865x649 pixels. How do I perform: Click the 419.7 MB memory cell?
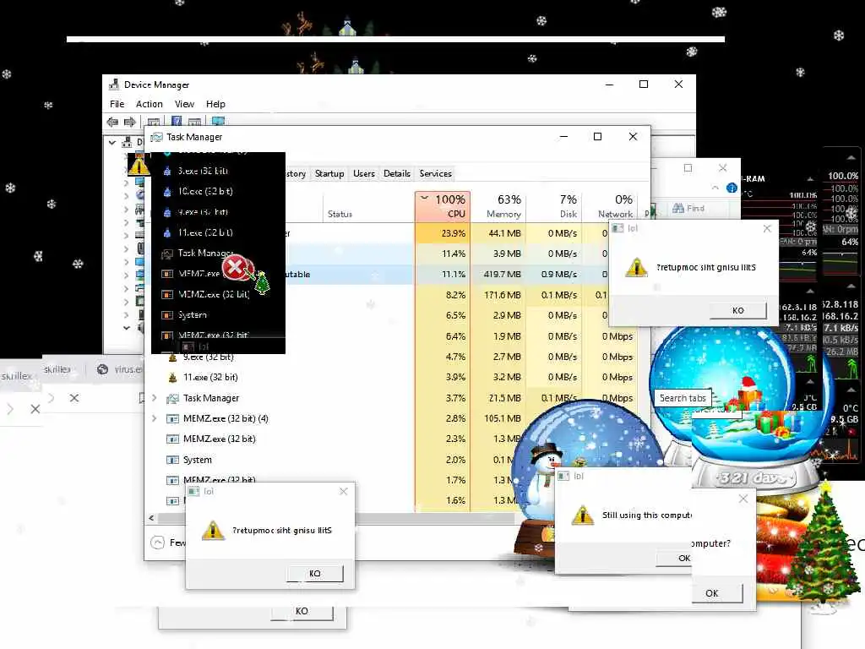click(498, 274)
